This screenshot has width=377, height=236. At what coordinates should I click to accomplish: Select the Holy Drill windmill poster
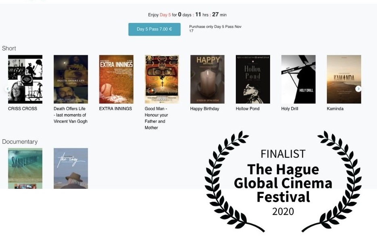coord(298,79)
